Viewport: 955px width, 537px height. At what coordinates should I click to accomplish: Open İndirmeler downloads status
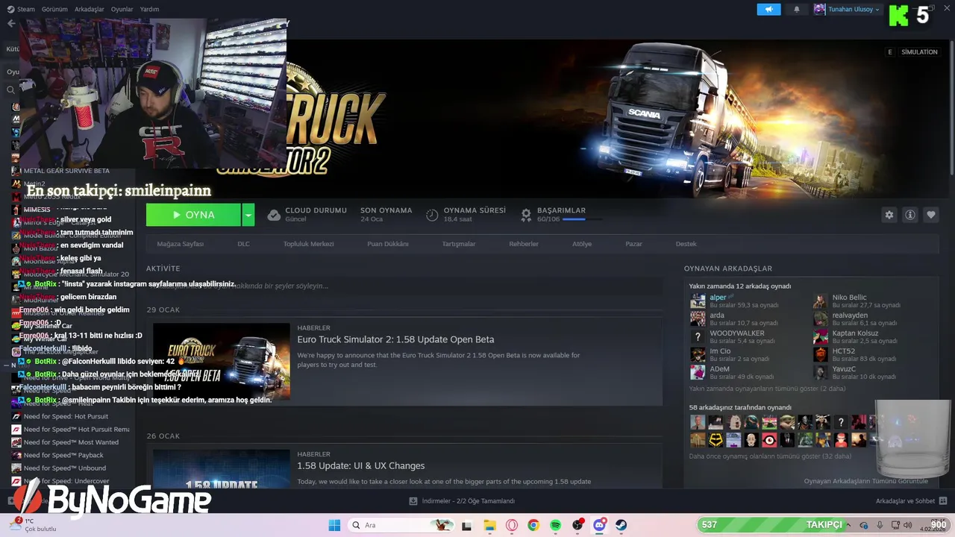tap(462, 501)
